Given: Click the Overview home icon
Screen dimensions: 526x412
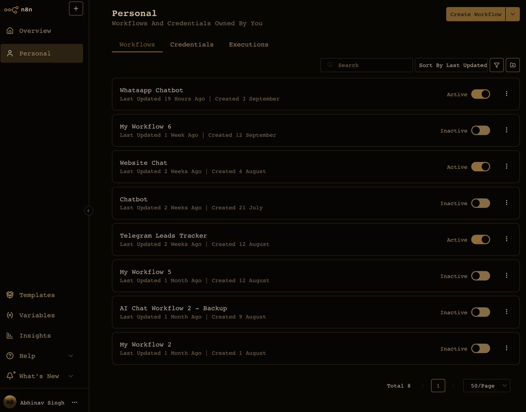Looking at the screenshot, I should coord(10,31).
